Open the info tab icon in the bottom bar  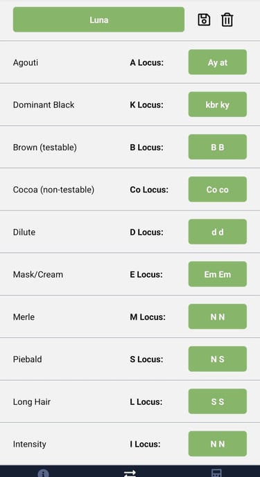tap(43, 474)
